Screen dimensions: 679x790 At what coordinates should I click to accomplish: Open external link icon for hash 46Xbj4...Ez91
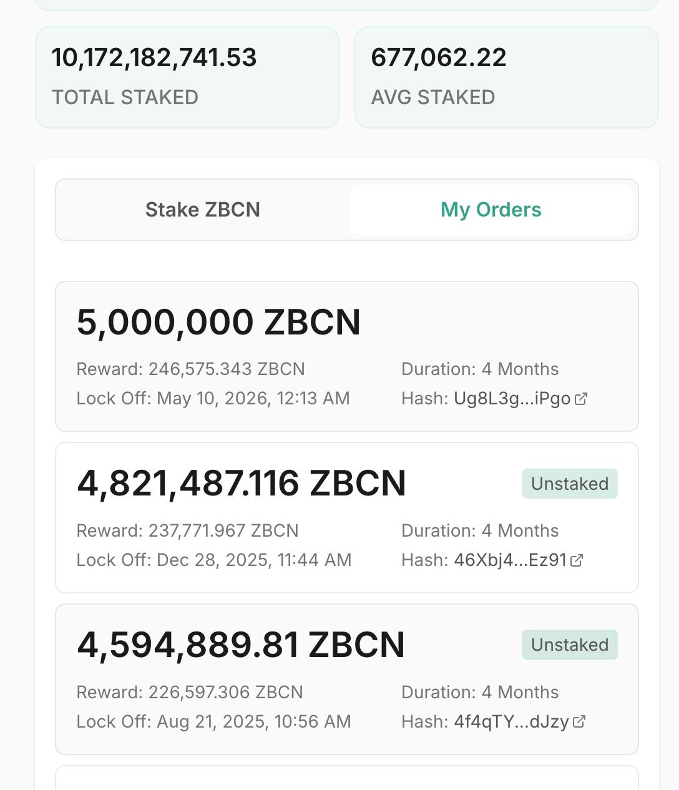tap(577, 560)
